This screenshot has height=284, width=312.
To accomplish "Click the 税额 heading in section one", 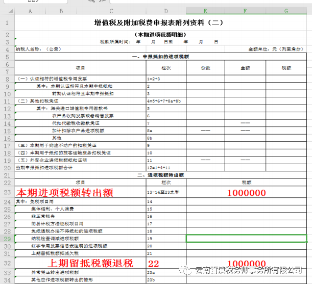I will point(286,68).
